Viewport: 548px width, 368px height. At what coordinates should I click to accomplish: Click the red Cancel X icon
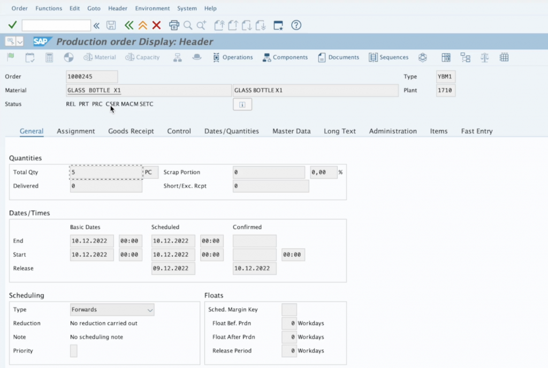[156, 25]
